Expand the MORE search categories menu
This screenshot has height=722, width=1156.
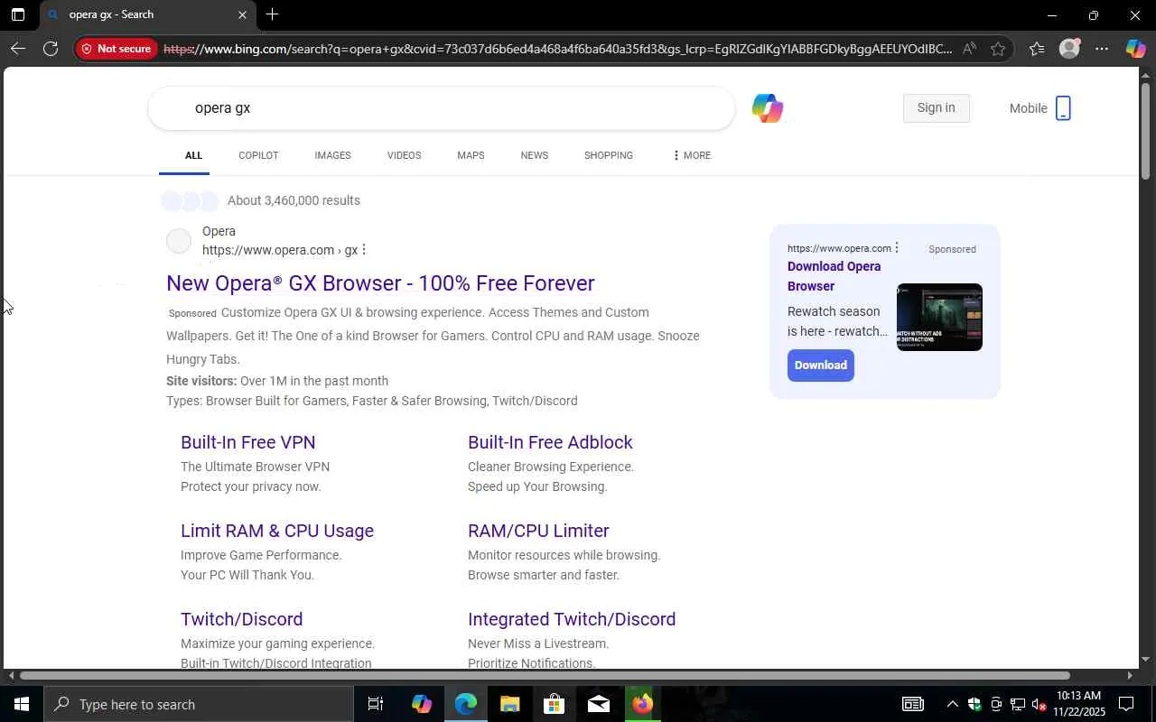[x=692, y=155]
